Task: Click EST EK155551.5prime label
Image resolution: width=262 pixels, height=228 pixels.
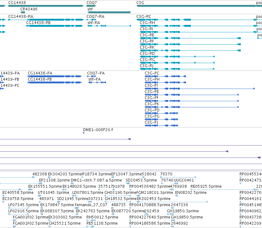Action: 45,186
